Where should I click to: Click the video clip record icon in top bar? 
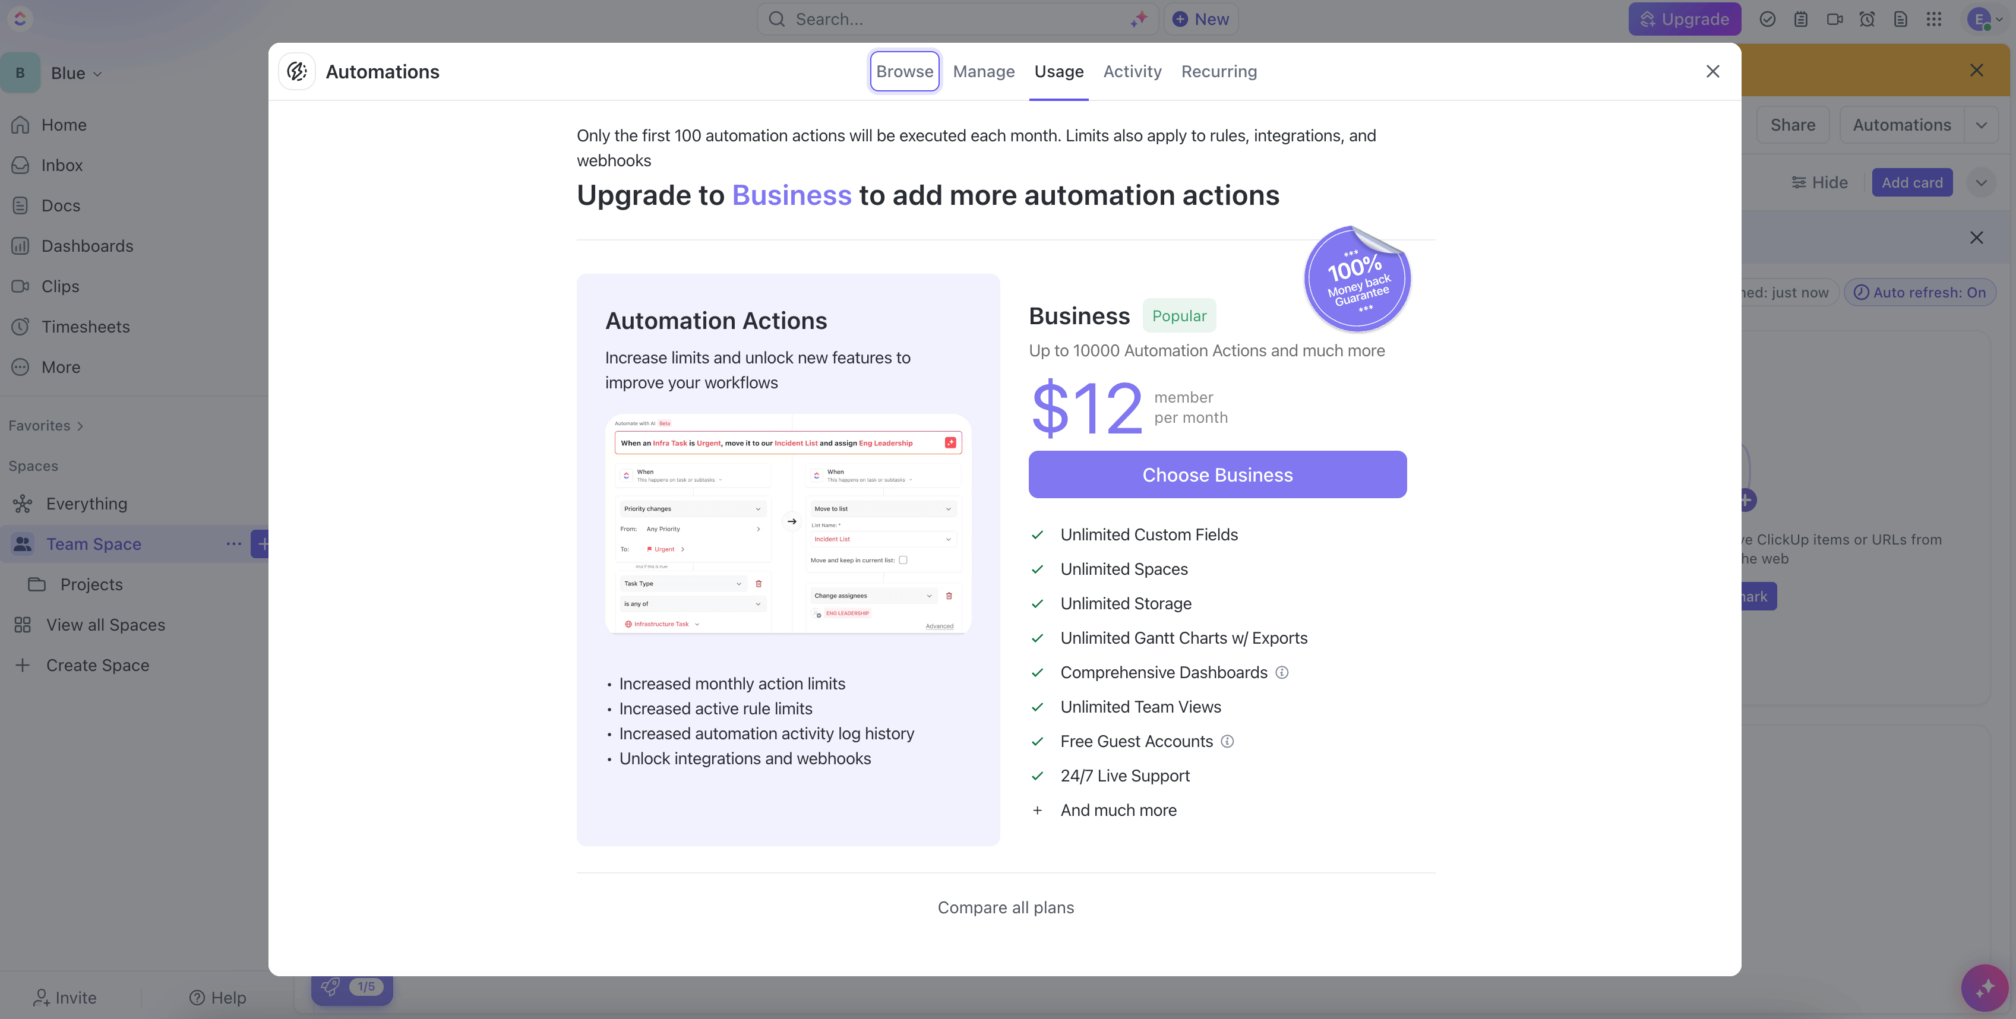click(1834, 19)
